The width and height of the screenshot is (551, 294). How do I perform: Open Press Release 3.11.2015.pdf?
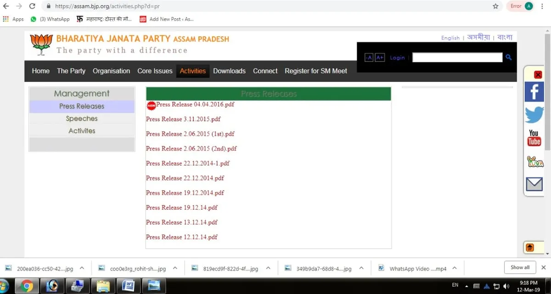(x=183, y=119)
